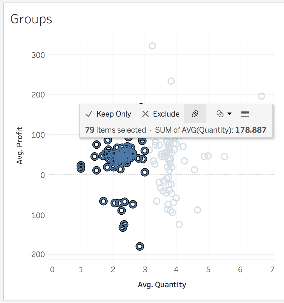
Task: Click the faded mark near quantity 4.7, profit -90
Action: coord(197,210)
